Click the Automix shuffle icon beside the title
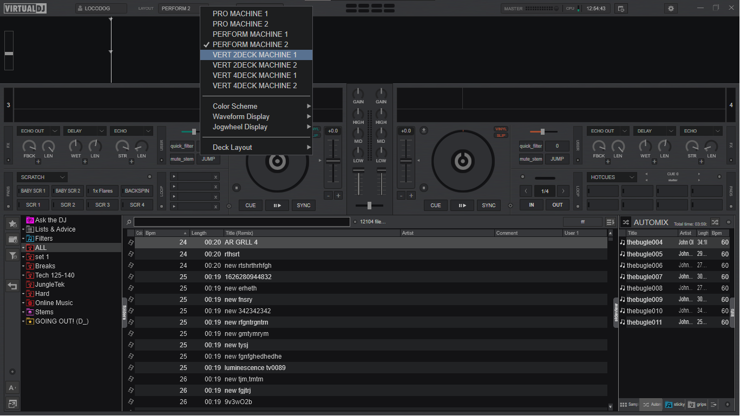Screen dimensions: 740x416 pos(626,222)
